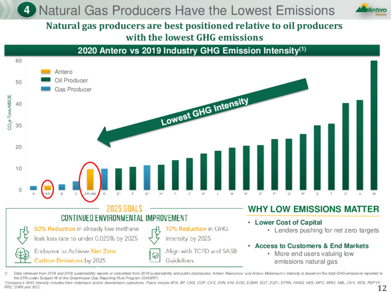This screenshot has width=391, height=293.
Task: Click the '10% Reduction' highlighted text
Action: pos(186,229)
